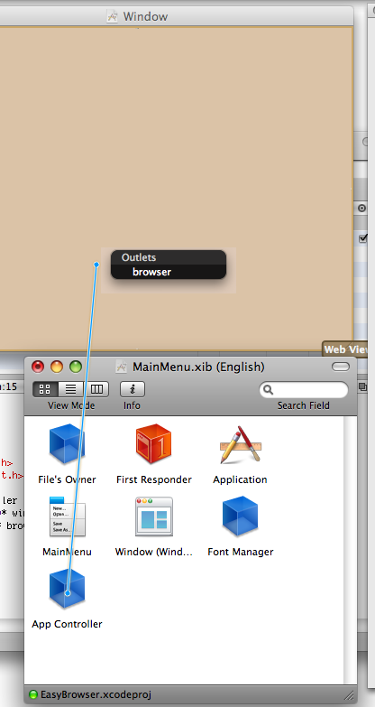Select the First Responder icon

coord(153,443)
